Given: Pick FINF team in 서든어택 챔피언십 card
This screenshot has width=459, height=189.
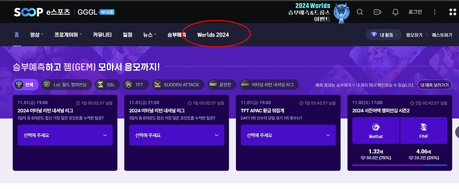Looking at the screenshot, I should [x=423, y=131].
